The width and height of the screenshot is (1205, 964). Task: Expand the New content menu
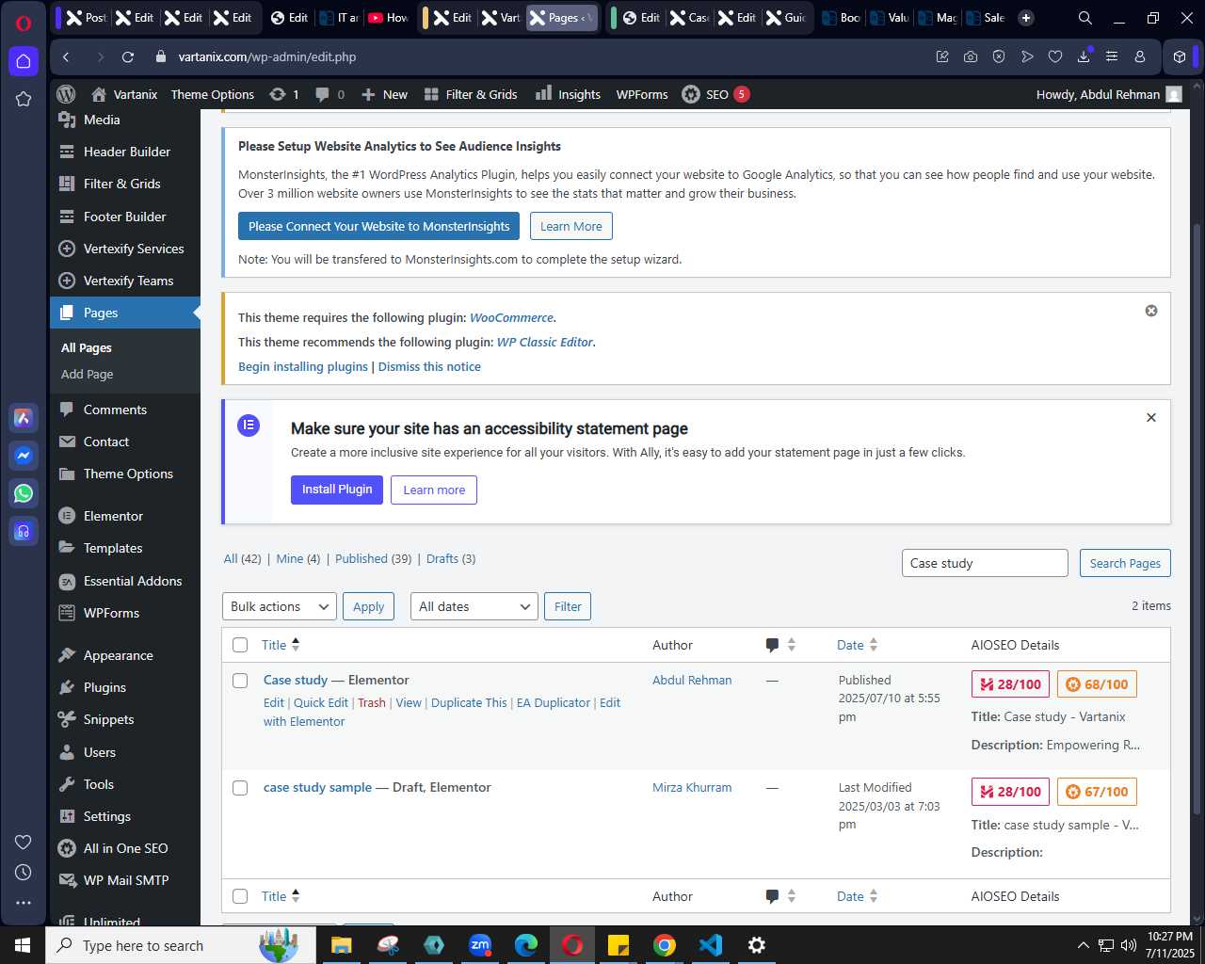(384, 94)
